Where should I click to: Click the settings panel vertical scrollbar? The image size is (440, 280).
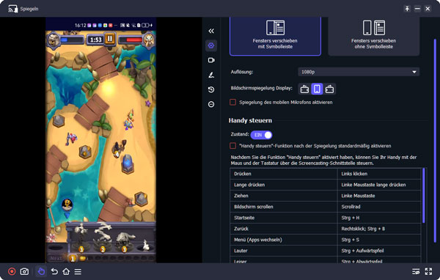click(x=435, y=140)
